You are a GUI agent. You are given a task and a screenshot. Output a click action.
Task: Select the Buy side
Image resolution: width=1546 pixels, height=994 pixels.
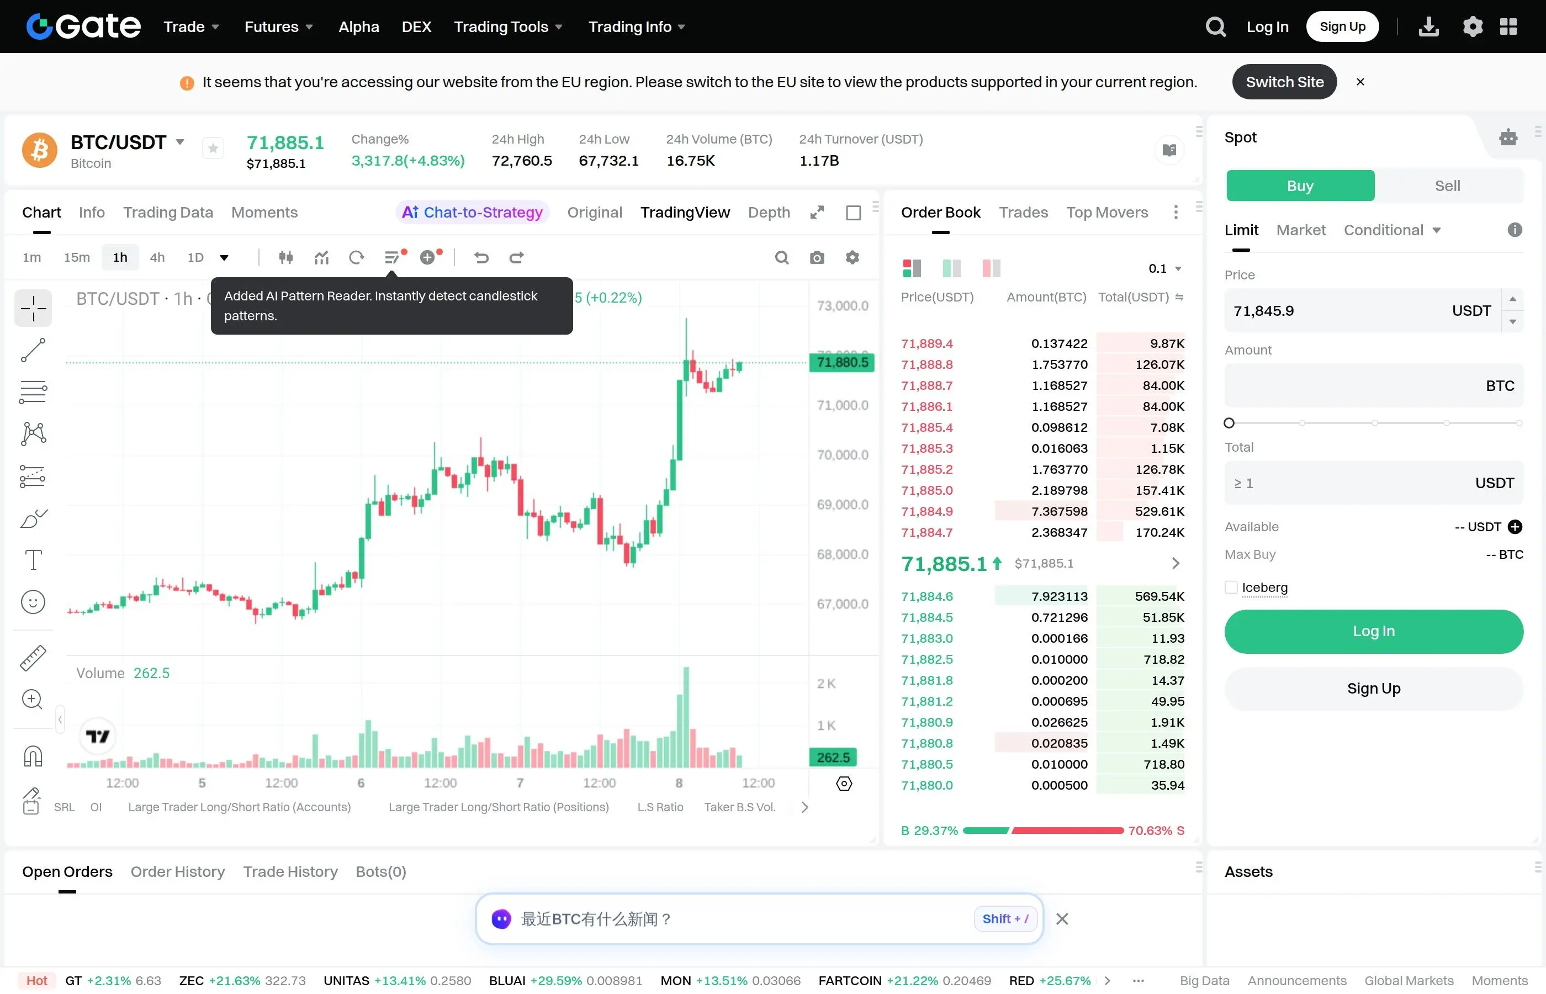click(1300, 186)
